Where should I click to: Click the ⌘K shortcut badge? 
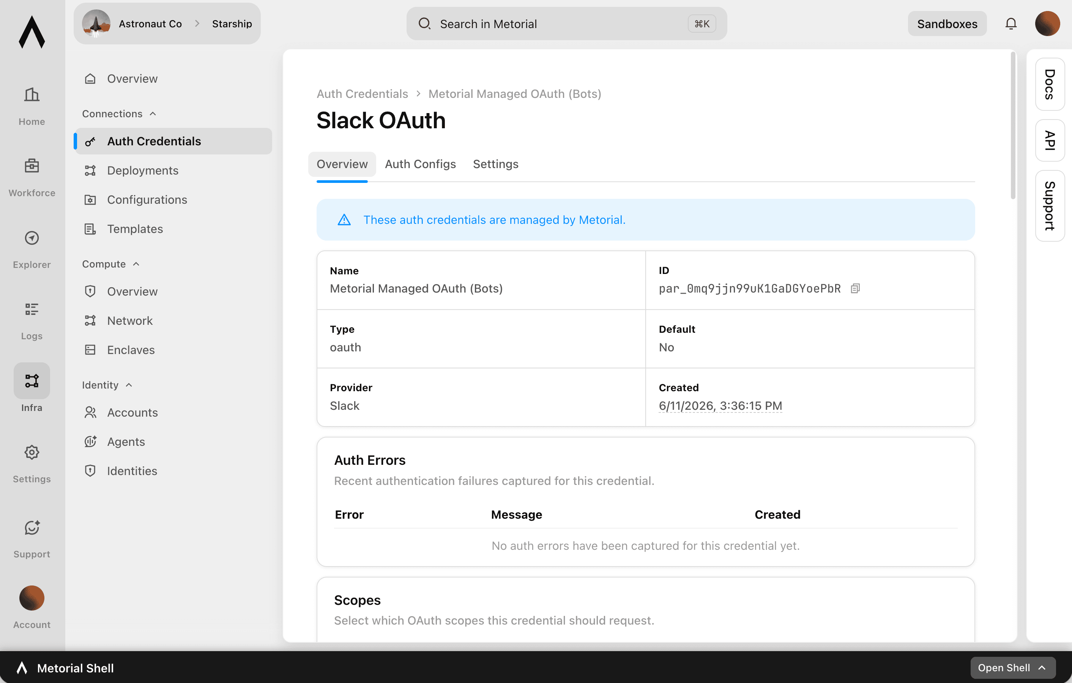pos(702,24)
